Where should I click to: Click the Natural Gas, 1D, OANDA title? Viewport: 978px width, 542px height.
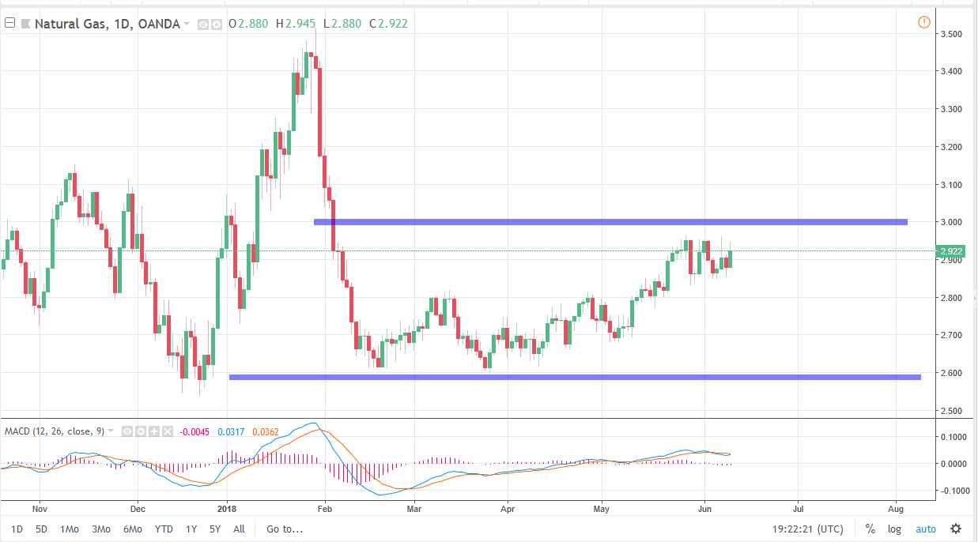pos(108,24)
